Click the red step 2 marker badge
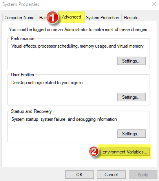Viewport: 159px width, 181px height. [x=94, y=151]
